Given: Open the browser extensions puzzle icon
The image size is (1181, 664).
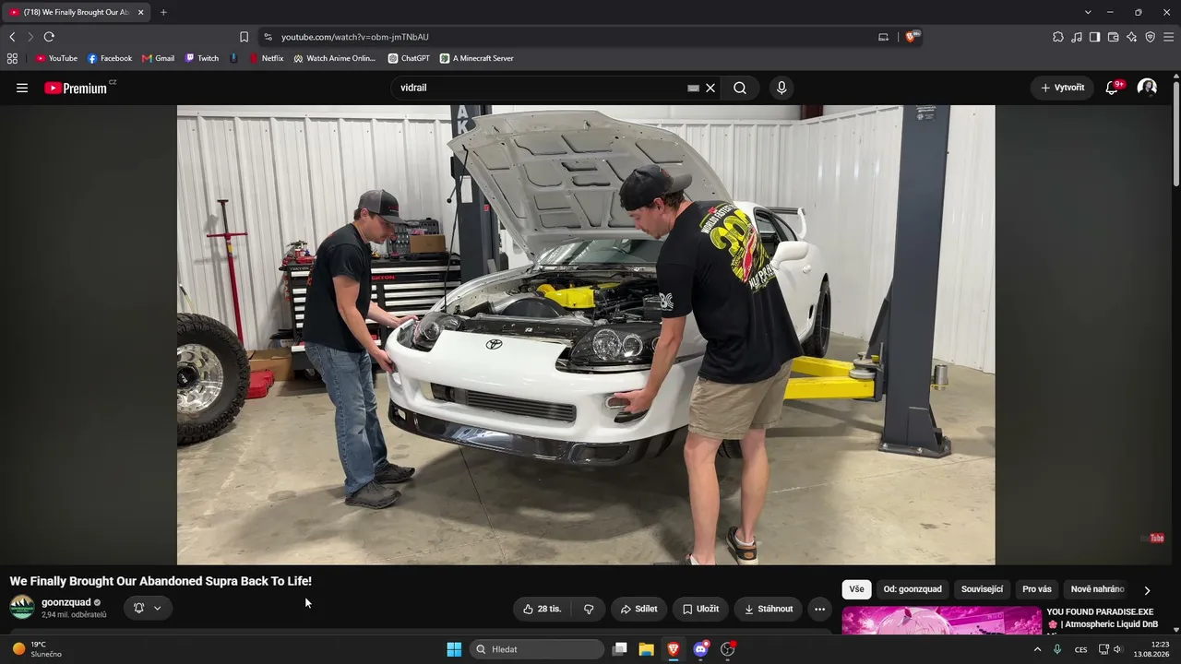Looking at the screenshot, I should (1058, 37).
